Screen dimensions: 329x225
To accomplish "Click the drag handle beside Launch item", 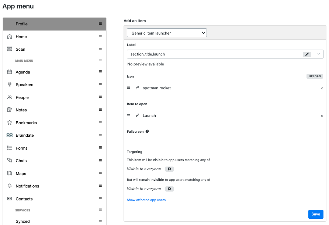I will click(x=129, y=115).
